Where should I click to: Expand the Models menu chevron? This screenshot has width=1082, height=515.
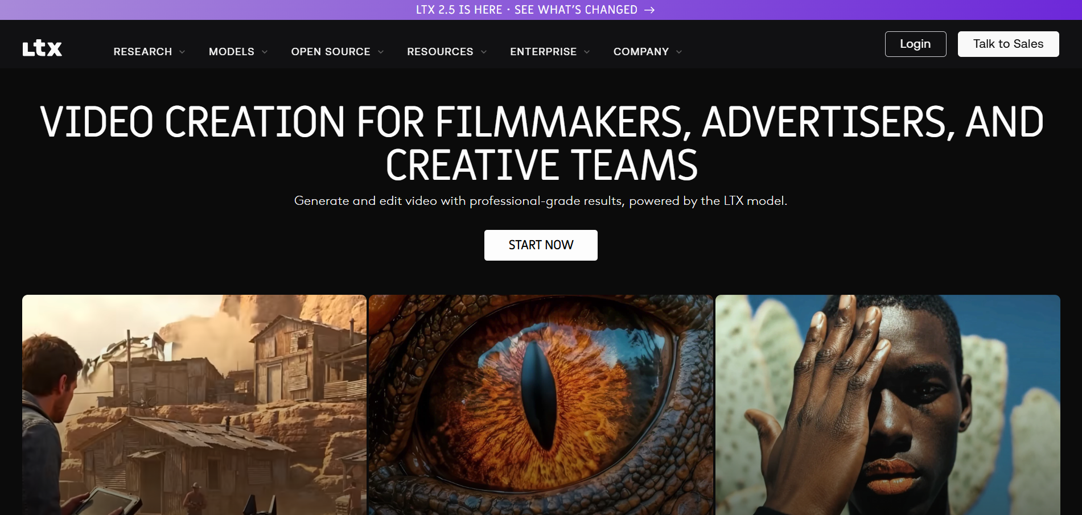[265, 52]
